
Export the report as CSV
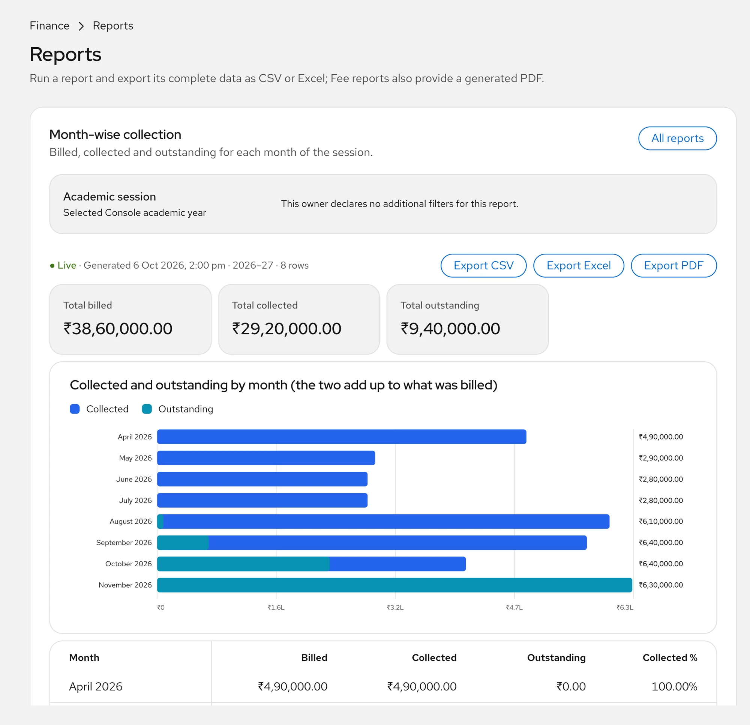[x=483, y=265]
